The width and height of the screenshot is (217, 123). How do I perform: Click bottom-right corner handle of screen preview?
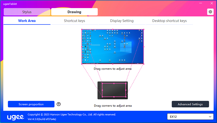[143, 64]
